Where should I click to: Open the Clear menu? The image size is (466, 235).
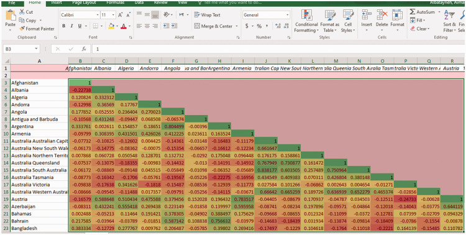coord(419,29)
